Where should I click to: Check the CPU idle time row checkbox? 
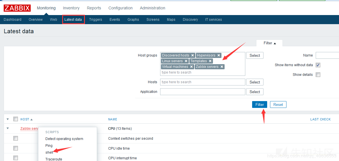16,148
